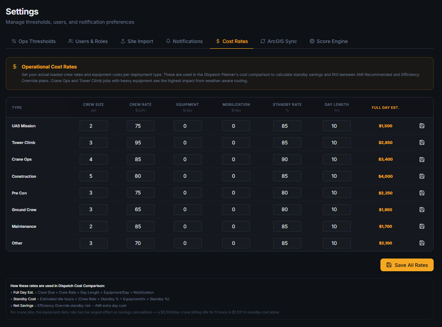Open the Ops Thresholds tab

tap(33, 41)
